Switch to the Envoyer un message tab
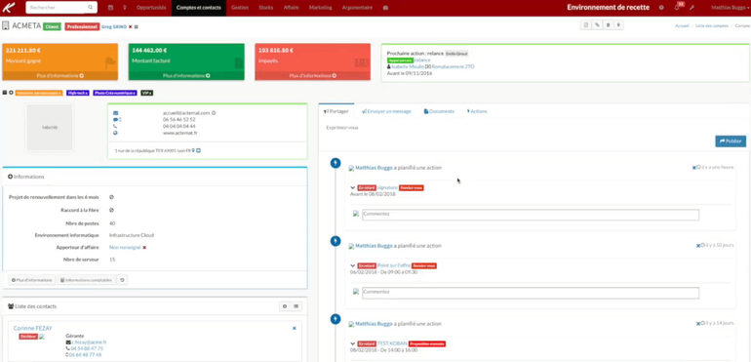This screenshot has height=362, width=751. pyautogui.click(x=386, y=111)
